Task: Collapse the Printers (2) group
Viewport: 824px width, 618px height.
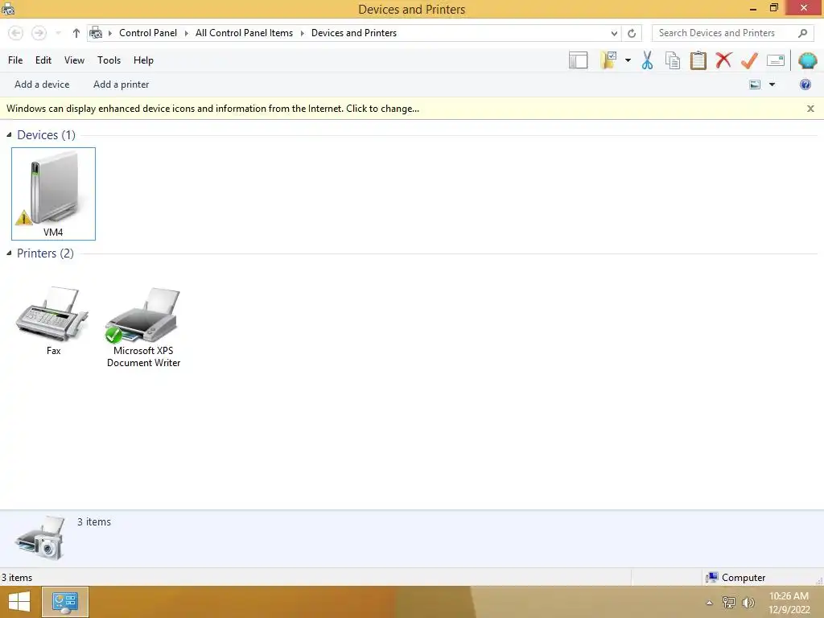Action: pyautogui.click(x=9, y=253)
